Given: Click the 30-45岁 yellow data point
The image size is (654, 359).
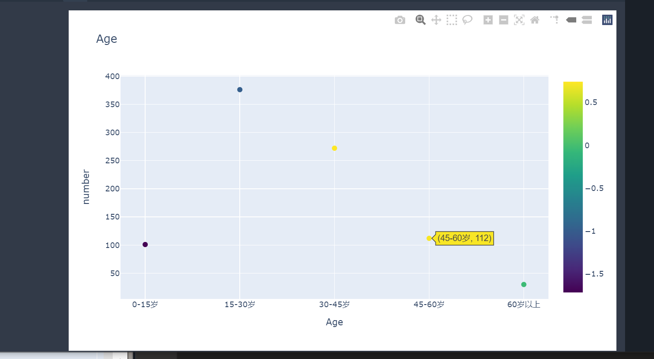Looking at the screenshot, I should (334, 148).
